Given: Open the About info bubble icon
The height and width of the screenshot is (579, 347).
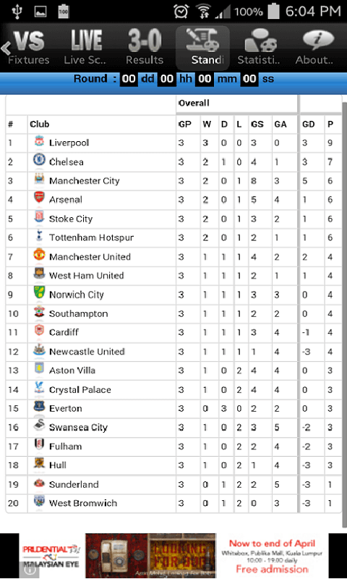Looking at the screenshot, I should click(318, 41).
